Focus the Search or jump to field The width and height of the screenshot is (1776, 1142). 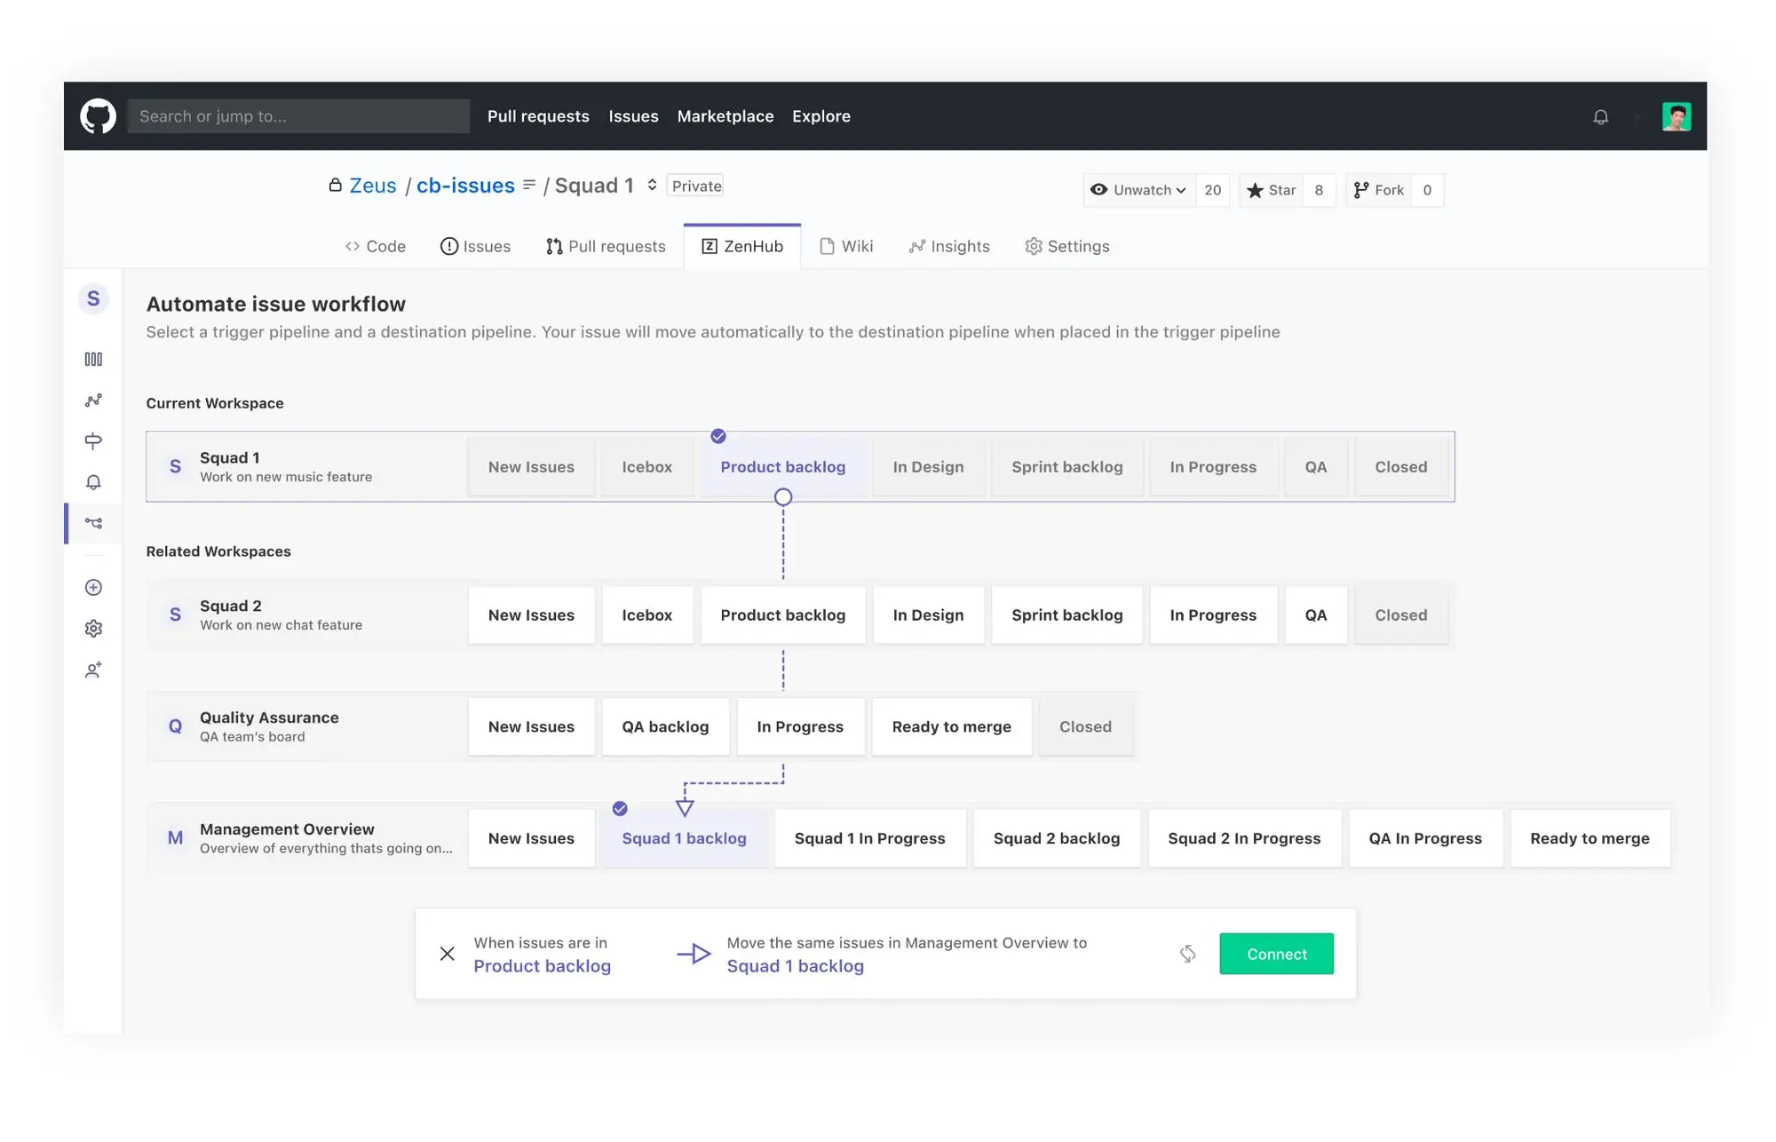[x=298, y=116]
